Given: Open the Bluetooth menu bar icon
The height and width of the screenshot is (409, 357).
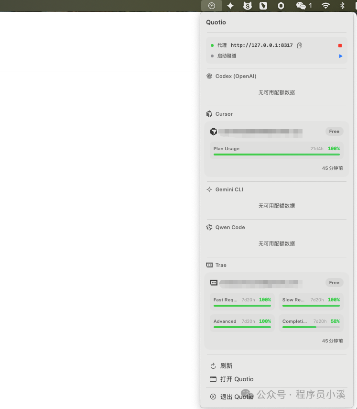Looking at the screenshot, I should 342,6.
